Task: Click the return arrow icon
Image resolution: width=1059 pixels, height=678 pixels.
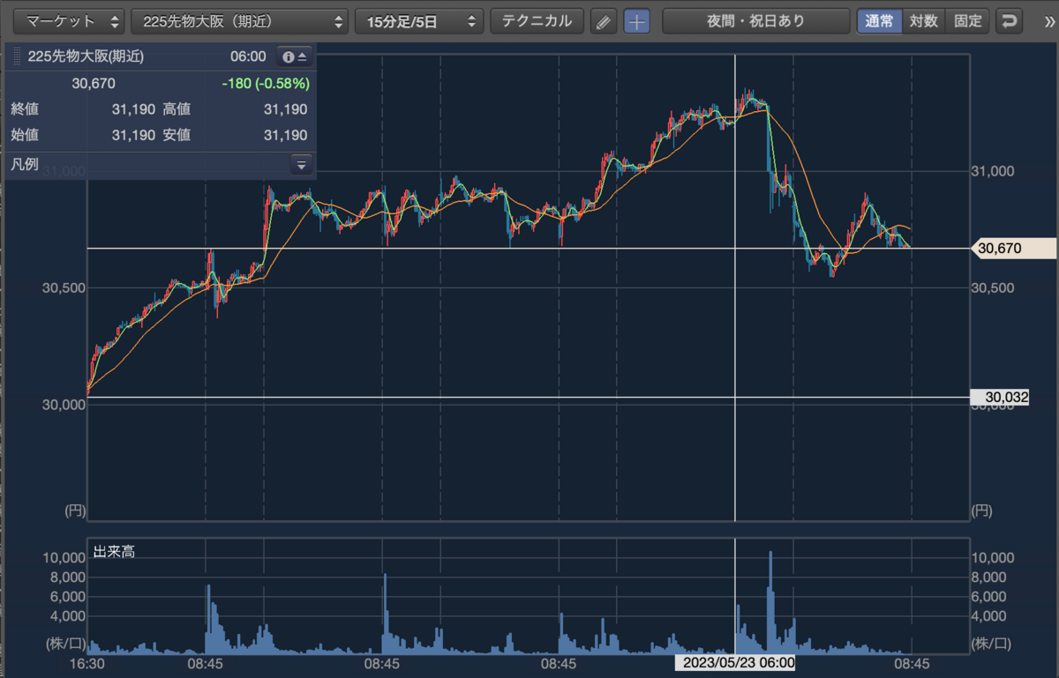Action: [x=1009, y=21]
